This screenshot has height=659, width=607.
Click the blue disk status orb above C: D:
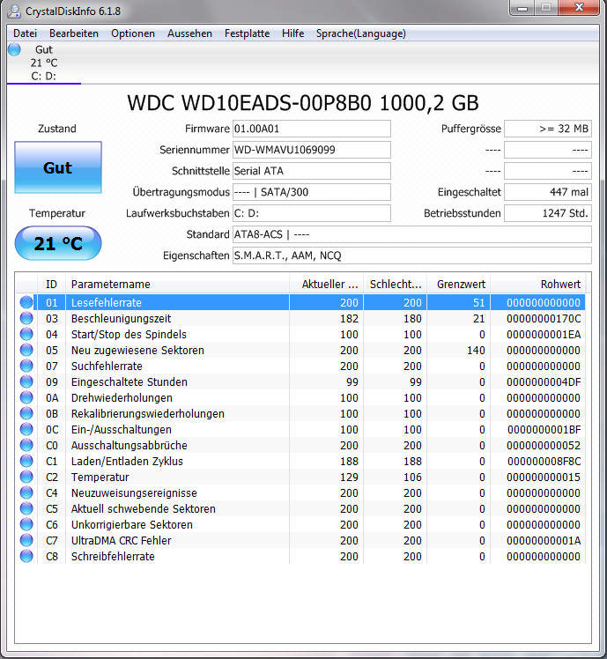tap(14, 49)
